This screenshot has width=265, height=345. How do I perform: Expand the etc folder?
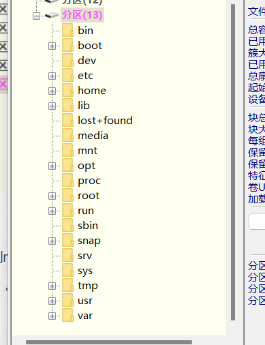pos(52,76)
